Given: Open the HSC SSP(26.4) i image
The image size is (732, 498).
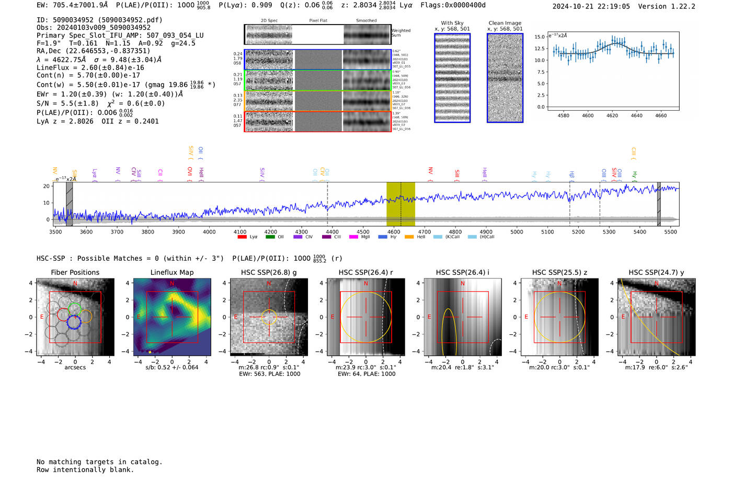Looking at the screenshot, I should coord(463,317).
